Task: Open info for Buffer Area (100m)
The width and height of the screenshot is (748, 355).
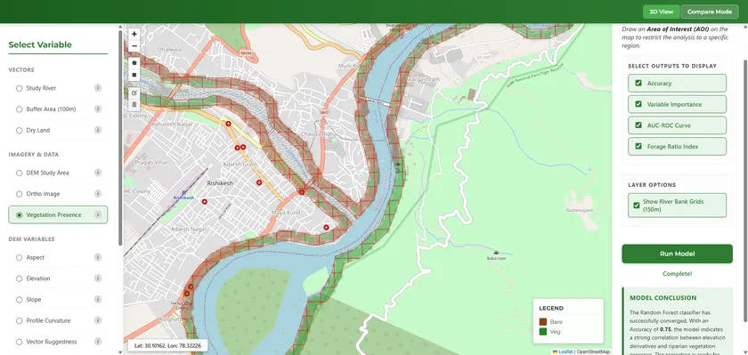Action: tap(98, 109)
